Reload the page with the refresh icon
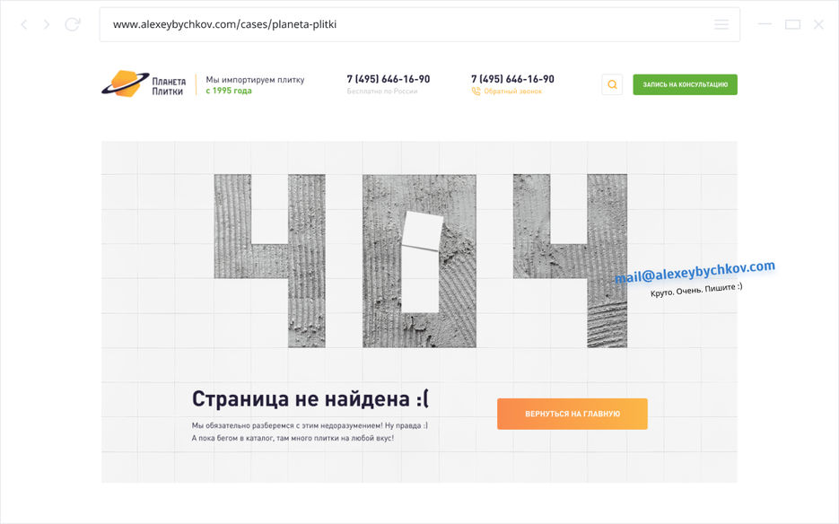 coord(73,25)
